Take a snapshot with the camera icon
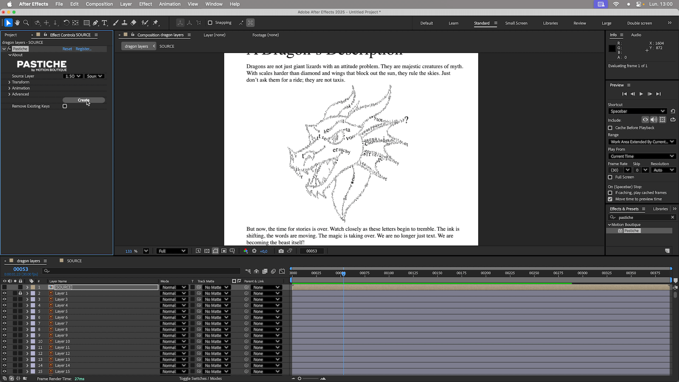Screen dimensions: 679x382 [x=281, y=251]
